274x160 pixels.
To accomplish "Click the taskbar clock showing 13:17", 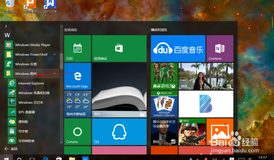I will [262, 157].
